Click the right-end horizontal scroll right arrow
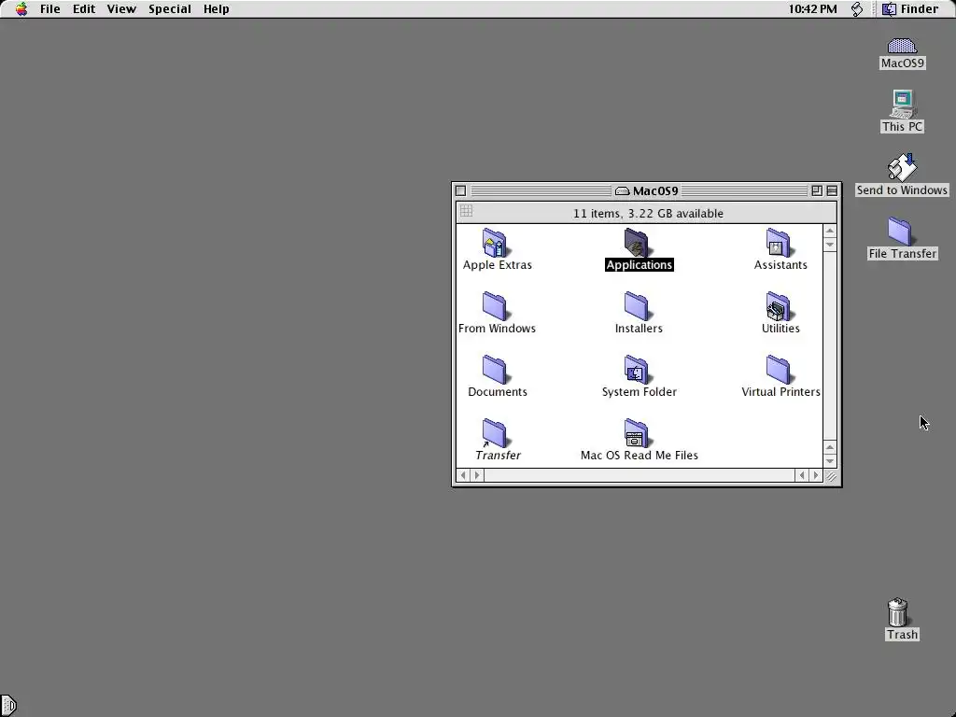Viewport: 956px width, 717px height. pyautogui.click(x=816, y=475)
